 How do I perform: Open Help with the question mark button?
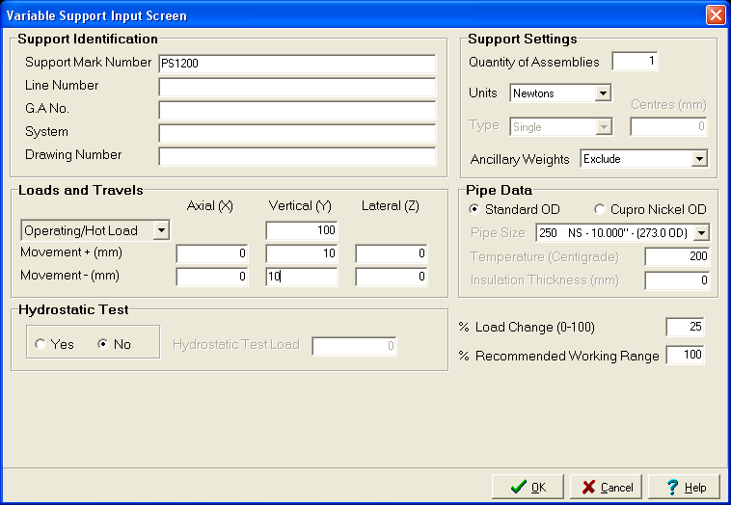click(x=684, y=487)
